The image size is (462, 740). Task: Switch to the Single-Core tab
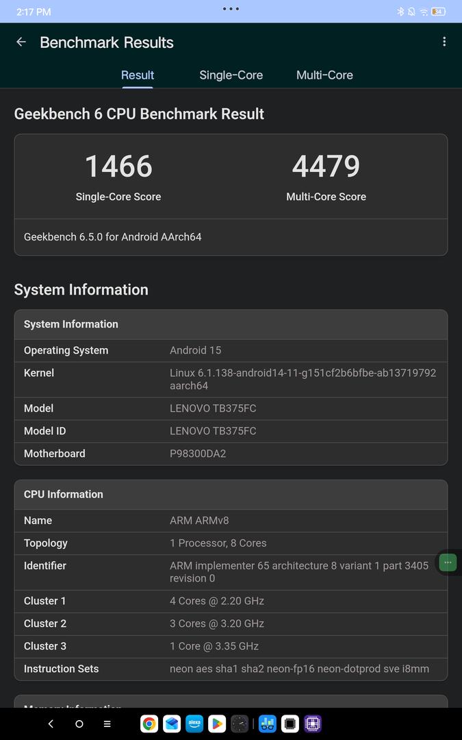[231, 75]
